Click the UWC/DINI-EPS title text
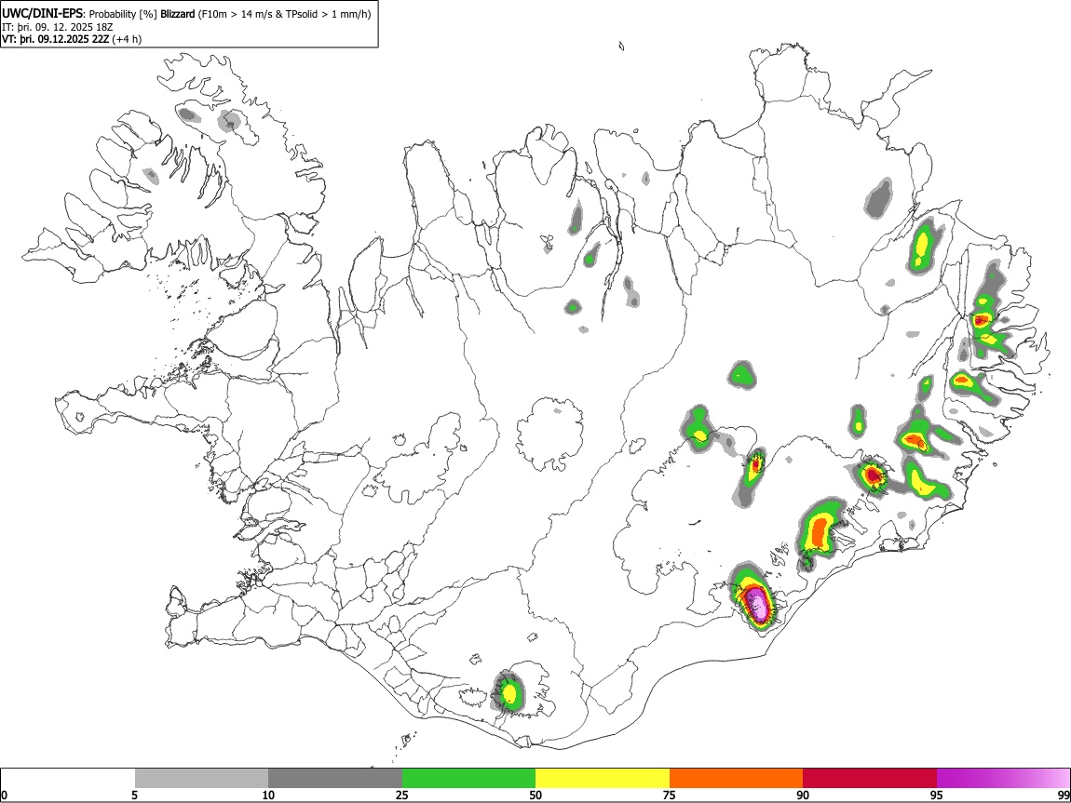Screen dimensions: 1071x803 click(43, 14)
